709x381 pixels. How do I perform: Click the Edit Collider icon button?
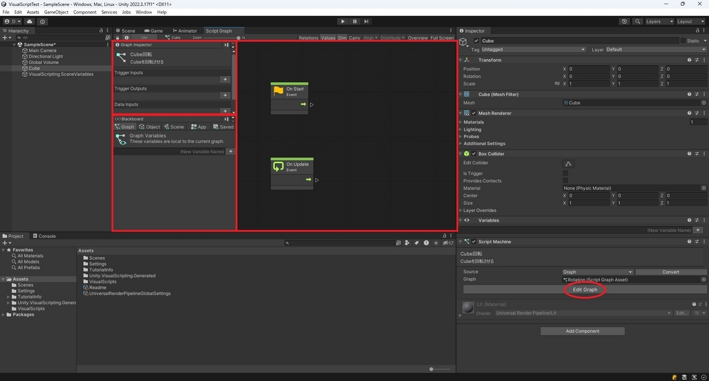pos(568,164)
